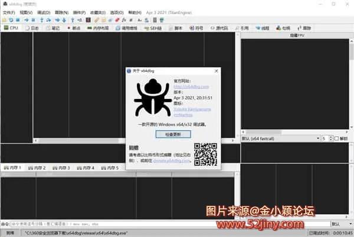Screen dimensions: 354x237
Task: Click the hash # toolbar icon
Action: coord(131,20)
